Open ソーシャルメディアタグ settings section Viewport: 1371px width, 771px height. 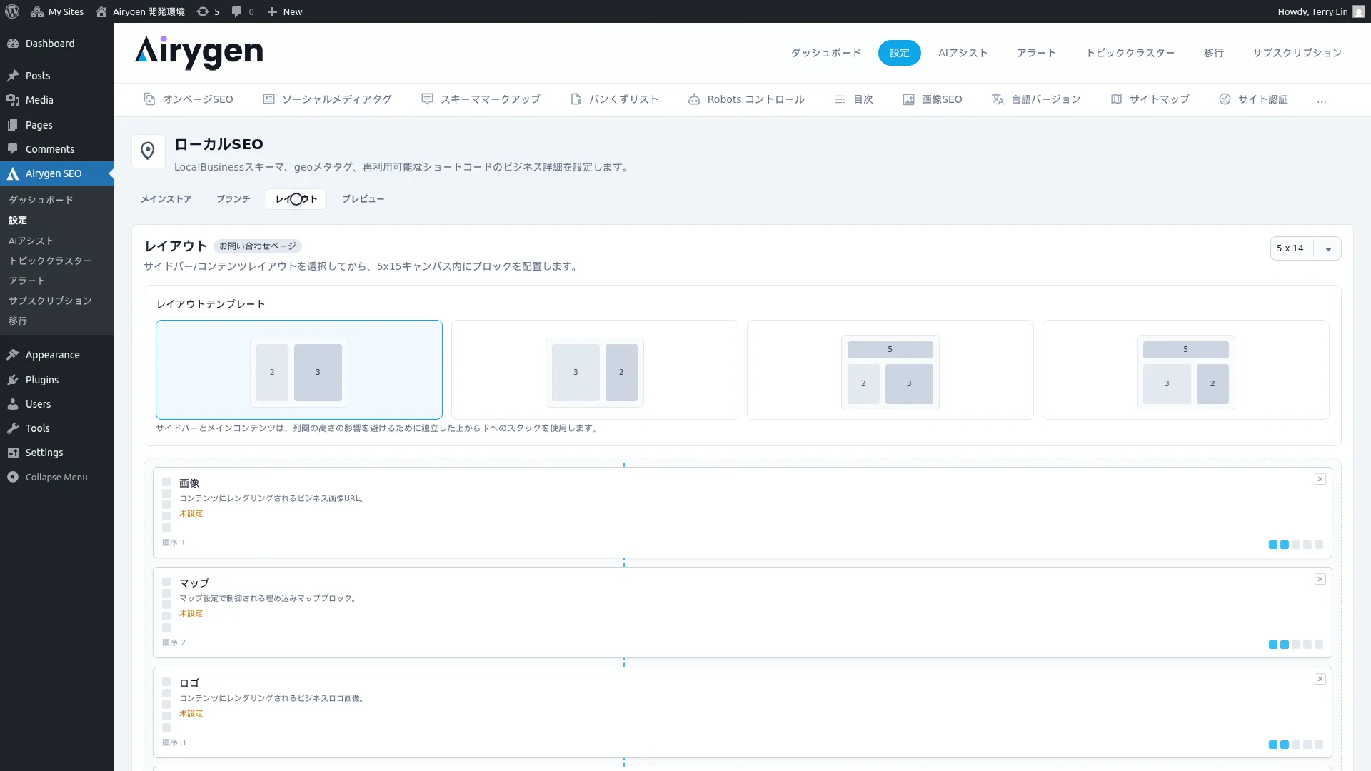point(327,99)
